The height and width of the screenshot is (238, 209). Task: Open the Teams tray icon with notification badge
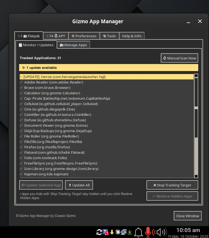click(106, 232)
